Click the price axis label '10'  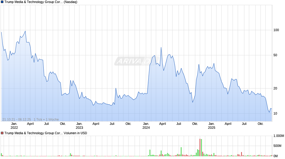coord(275,113)
